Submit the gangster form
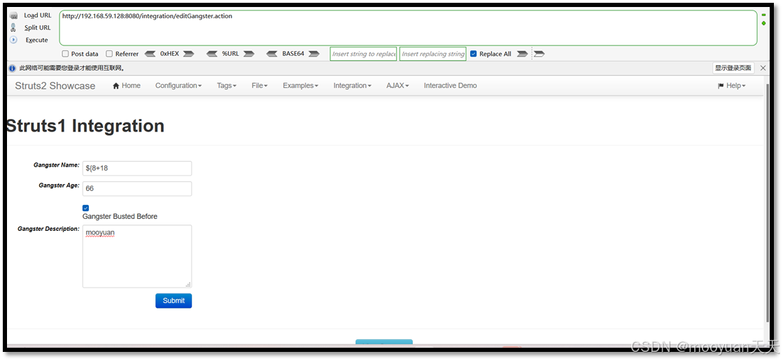Image resolution: width=783 pixels, height=361 pixels. click(x=174, y=301)
